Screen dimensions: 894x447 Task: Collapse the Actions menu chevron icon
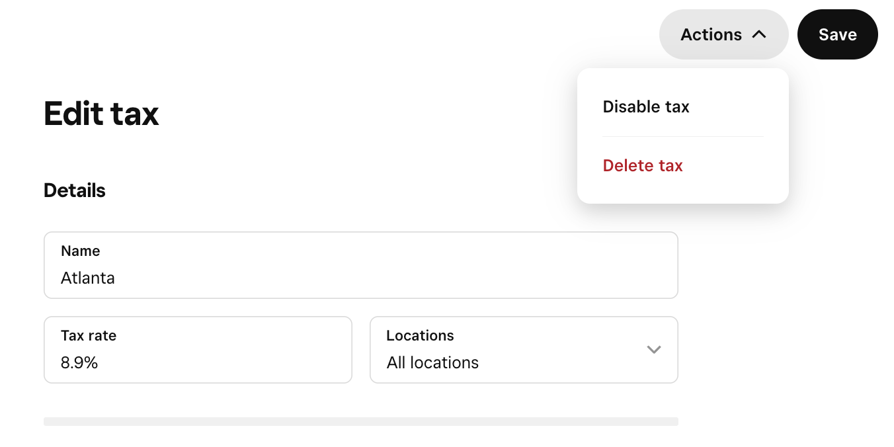[759, 34]
